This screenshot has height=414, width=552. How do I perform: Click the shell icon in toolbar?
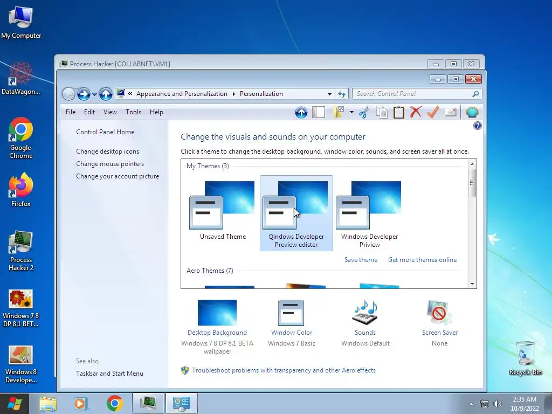click(472, 112)
